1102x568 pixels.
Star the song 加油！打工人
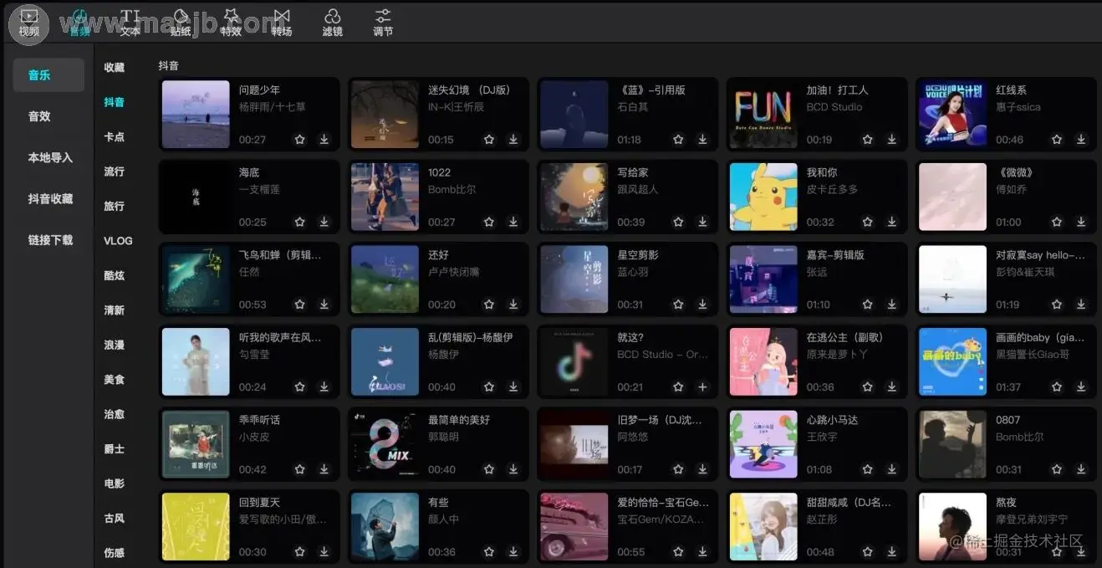[868, 140]
